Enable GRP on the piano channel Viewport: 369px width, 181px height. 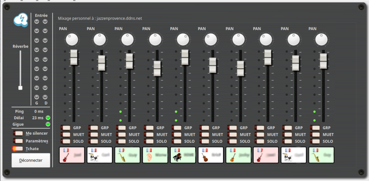[177, 128]
